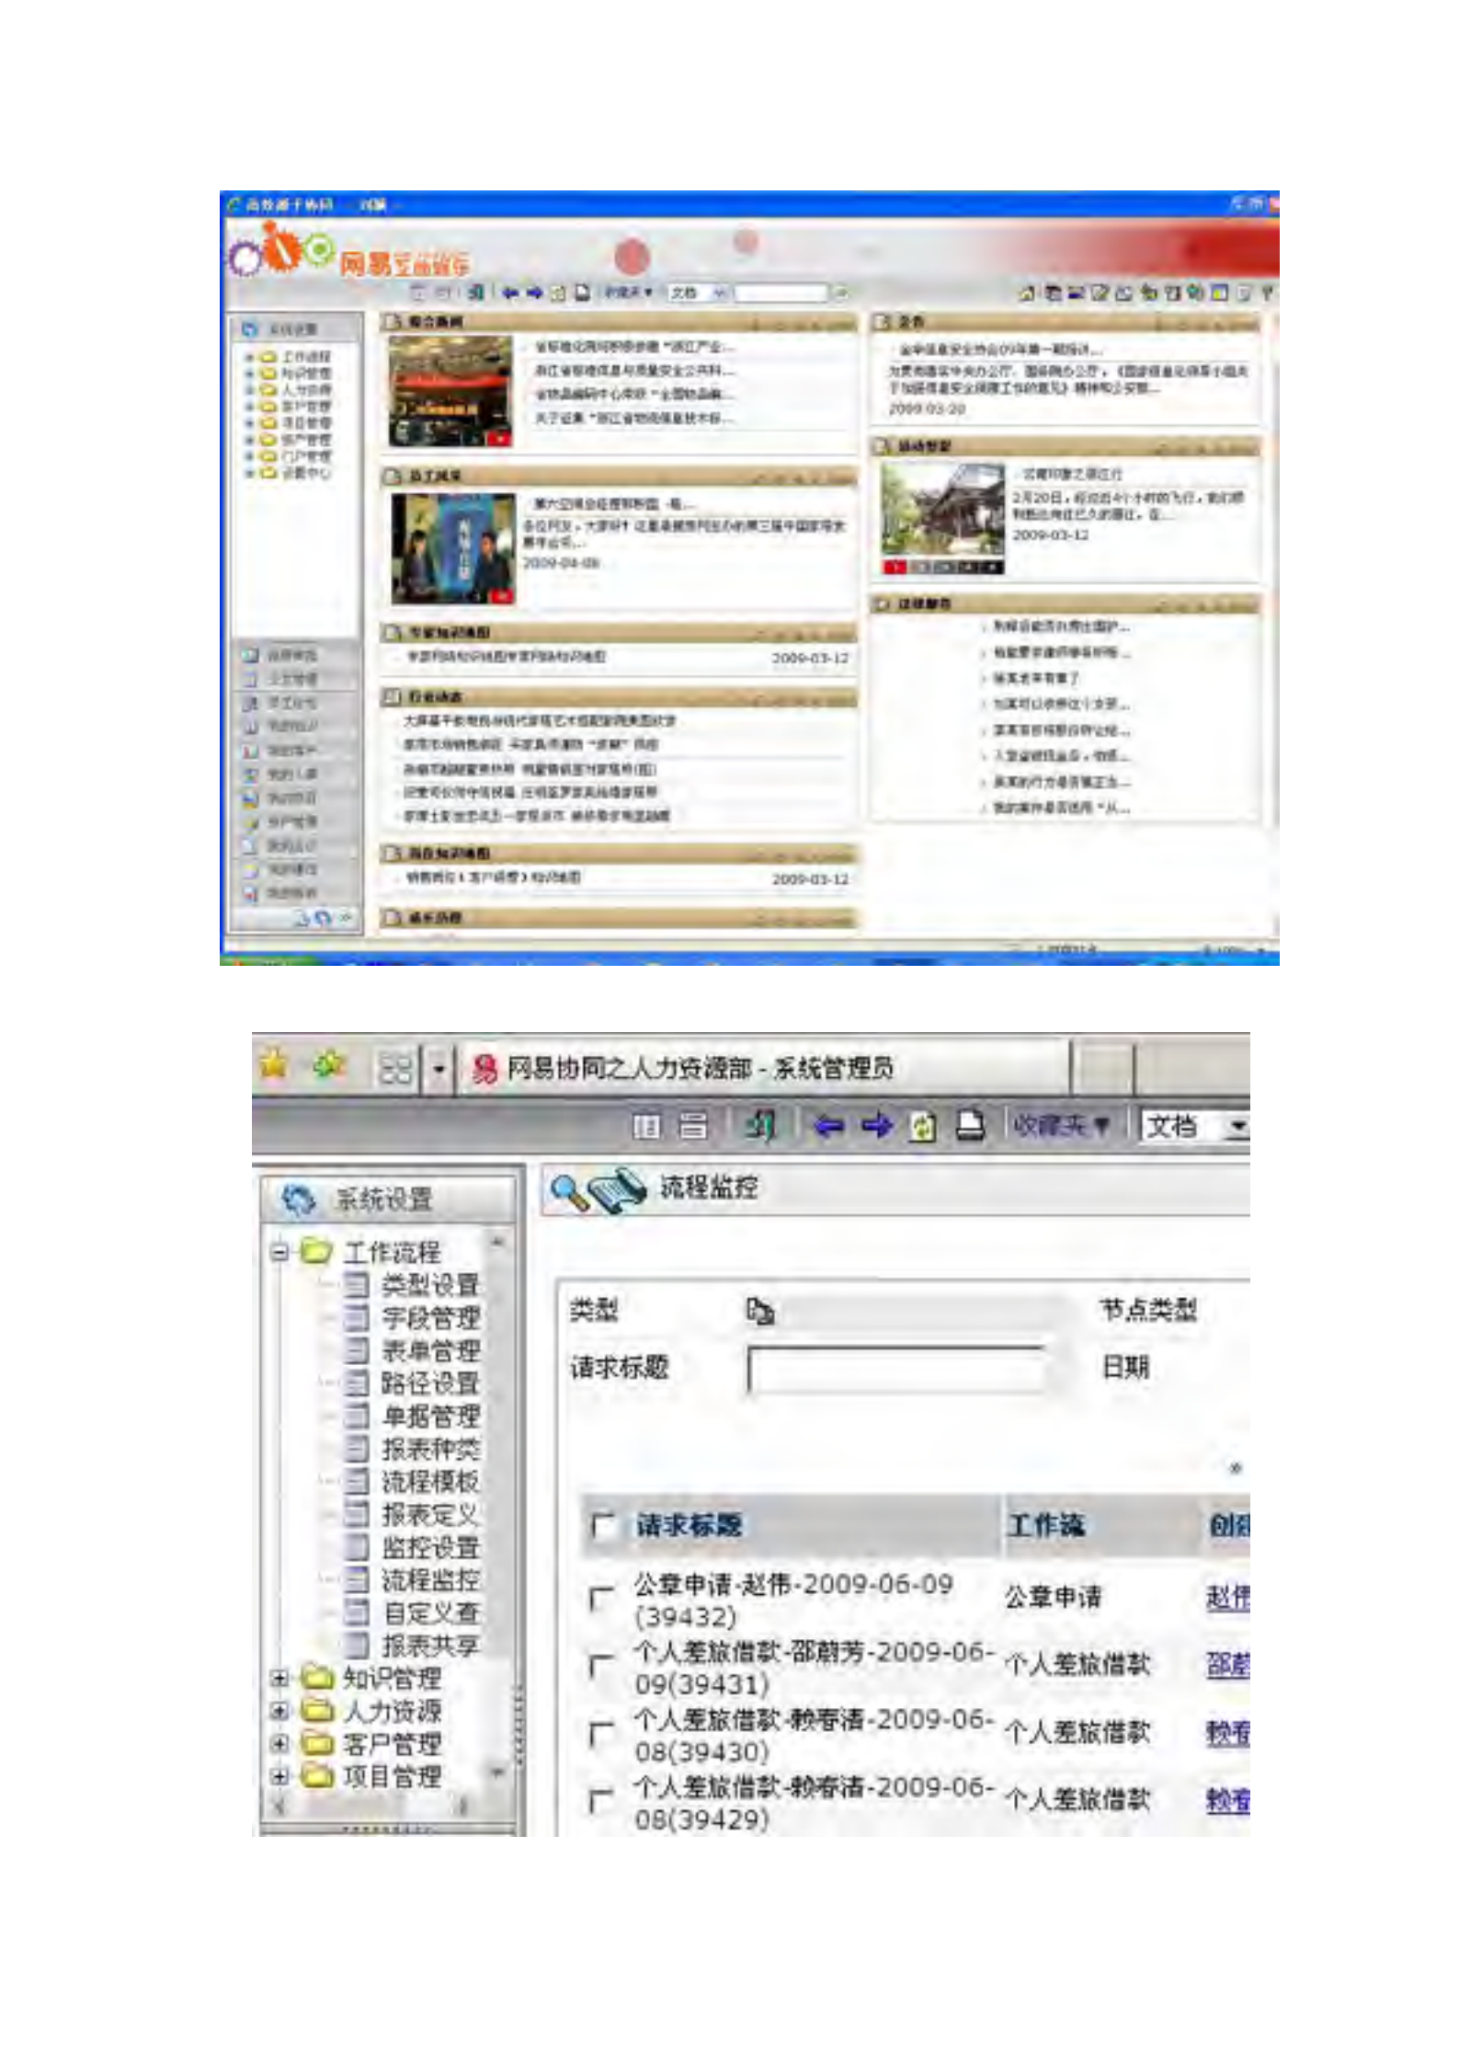The height and width of the screenshot is (2065, 1459).
Task: Click the magnifier search icon beside 流程监控 title
Action: click(568, 1192)
